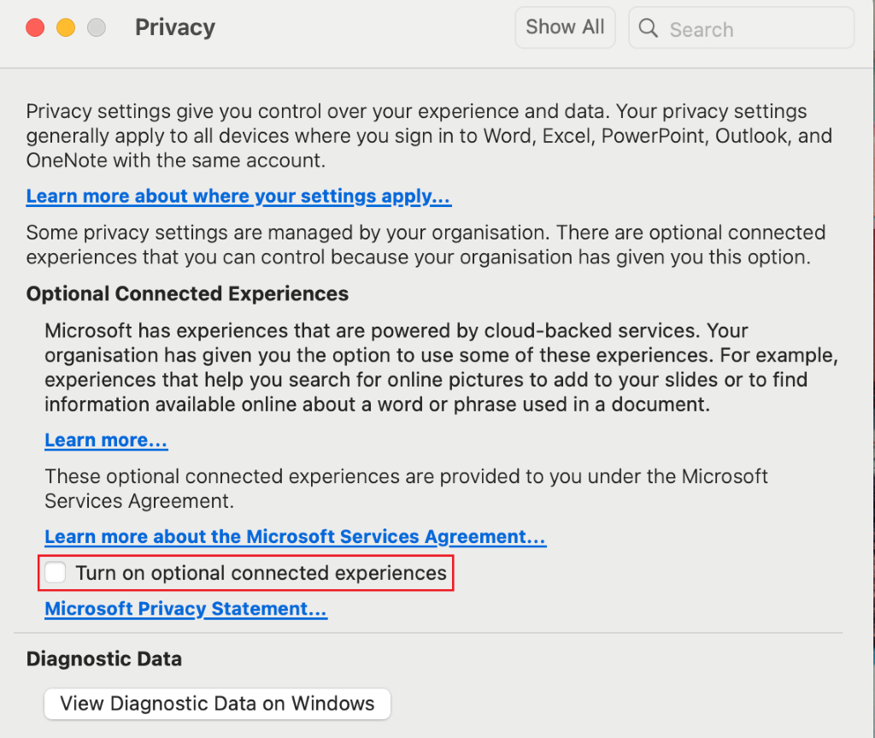Enable optional connected experiences checkbox
The image size is (875, 738).
coord(56,573)
